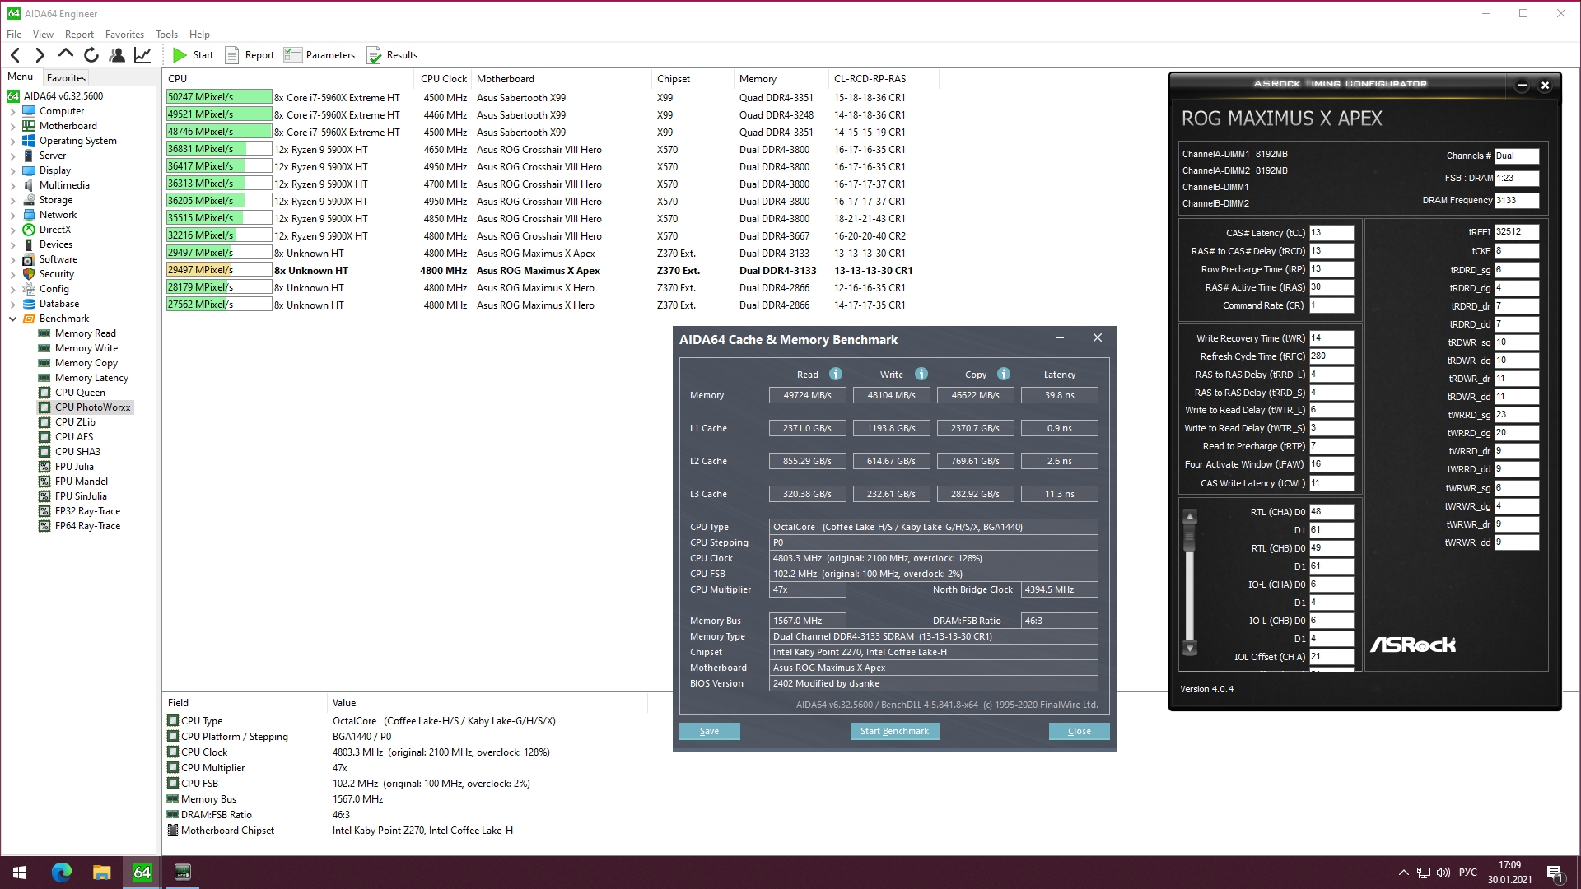Expand the Storage tree node
Screen dimensions: 1581x889
tap(13, 200)
